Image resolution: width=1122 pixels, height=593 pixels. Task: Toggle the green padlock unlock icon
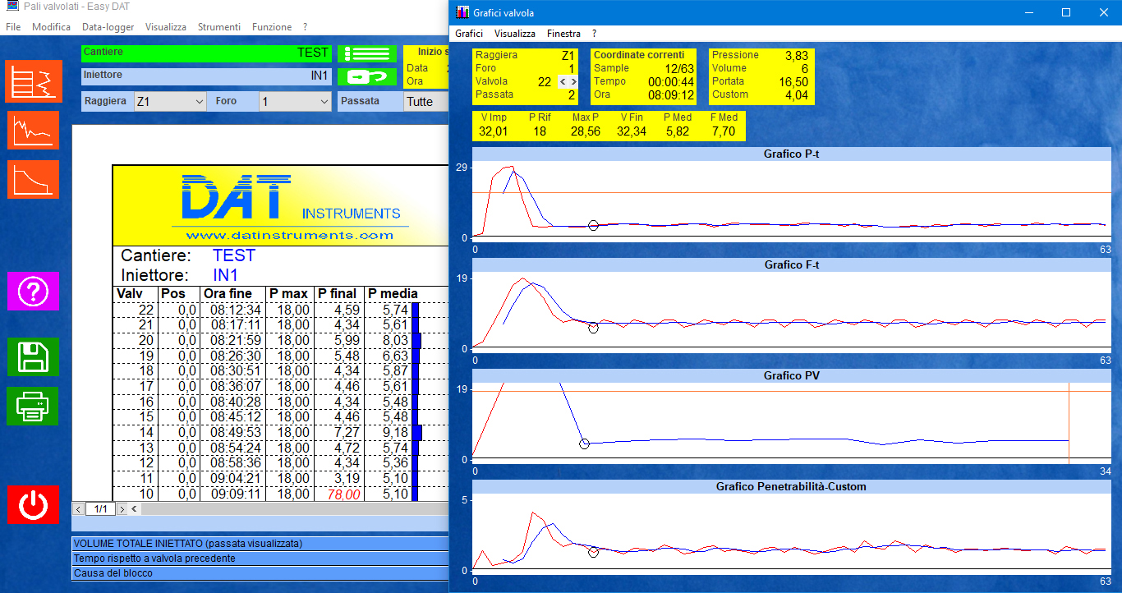point(366,76)
